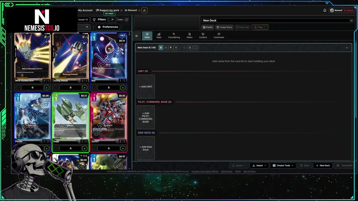The width and height of the screenshot is (358, 201).
Task: Add one ZuOOT card with plus
Action: click(123, 149)
